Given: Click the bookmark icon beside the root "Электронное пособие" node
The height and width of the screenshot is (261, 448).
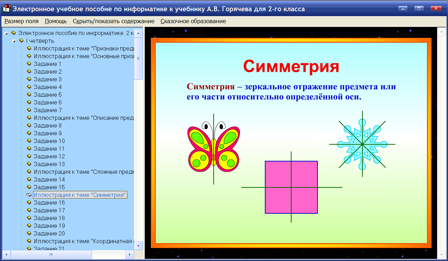Looking at the screenshot, I should point(14,33).
